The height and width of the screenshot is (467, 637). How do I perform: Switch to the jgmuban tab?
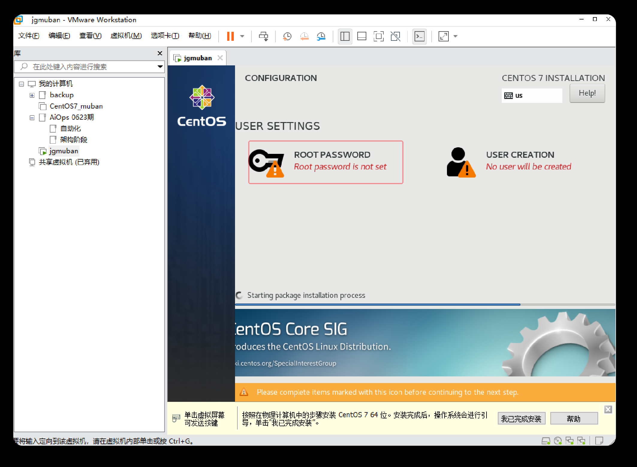point(198,58)
